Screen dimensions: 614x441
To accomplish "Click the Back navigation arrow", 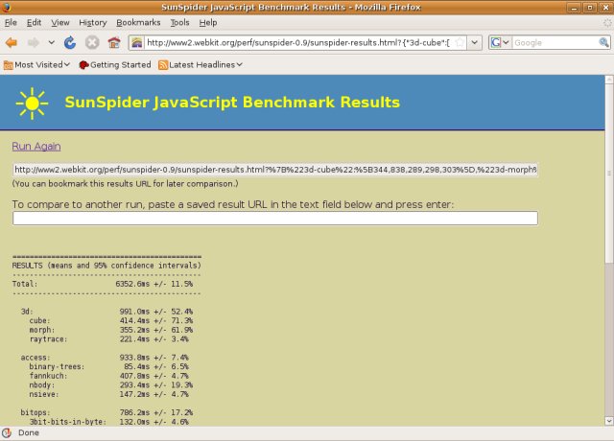I will [x=12, y=42].
